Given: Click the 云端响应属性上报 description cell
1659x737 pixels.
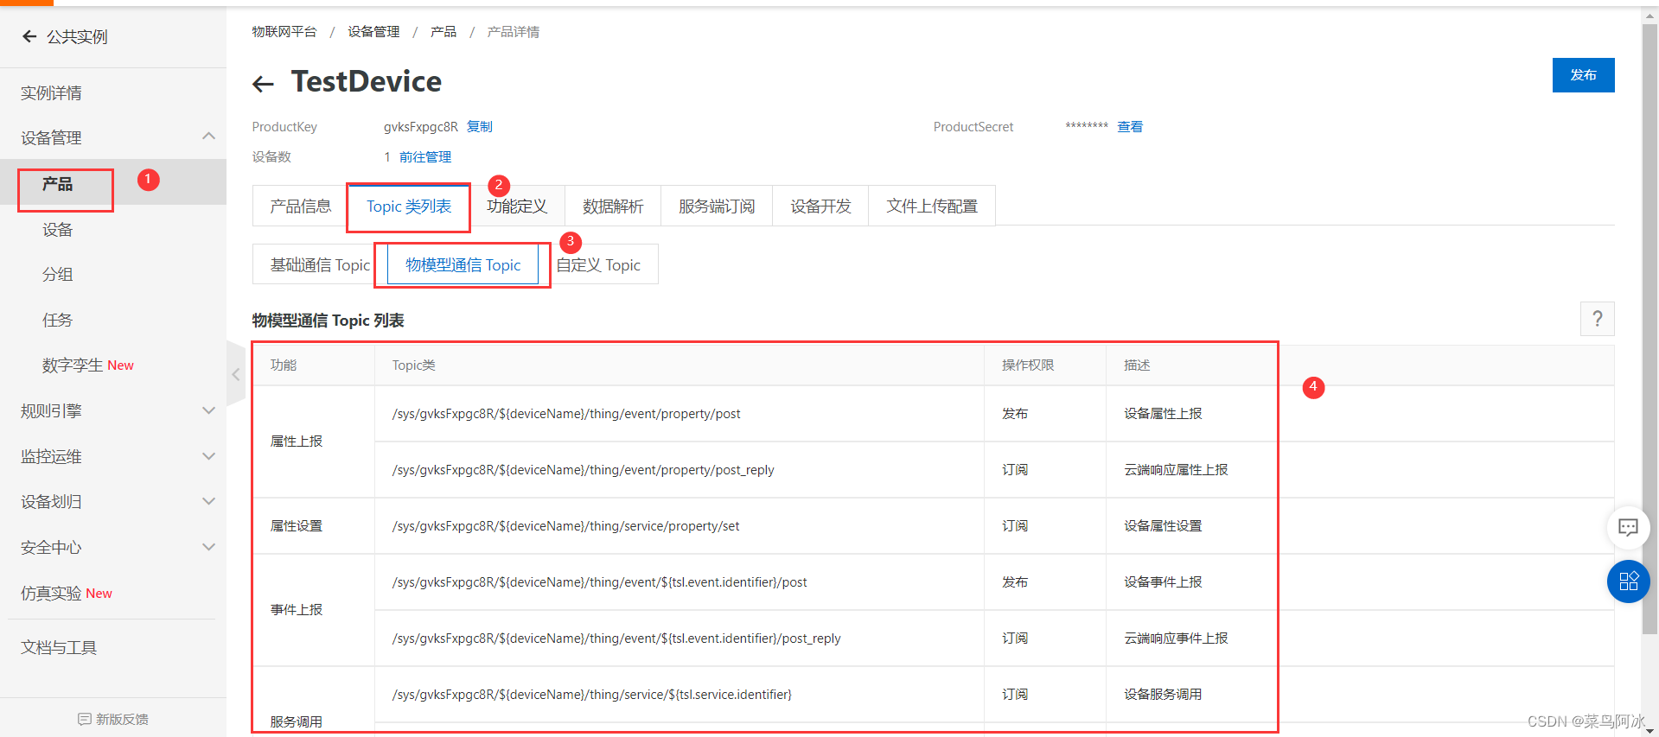Looking at the screenshot, I should pos(1176,469).
